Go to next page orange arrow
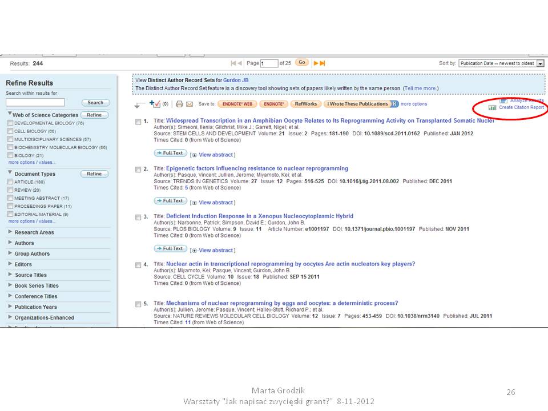The image size is (548, 411). click(x=316, y=63)
